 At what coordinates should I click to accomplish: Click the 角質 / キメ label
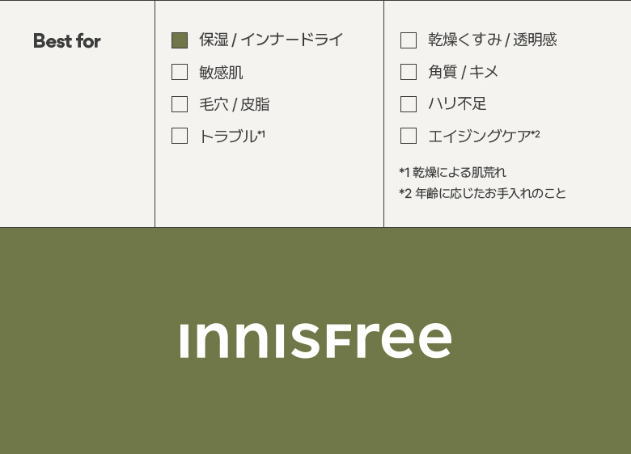(464, 72)
